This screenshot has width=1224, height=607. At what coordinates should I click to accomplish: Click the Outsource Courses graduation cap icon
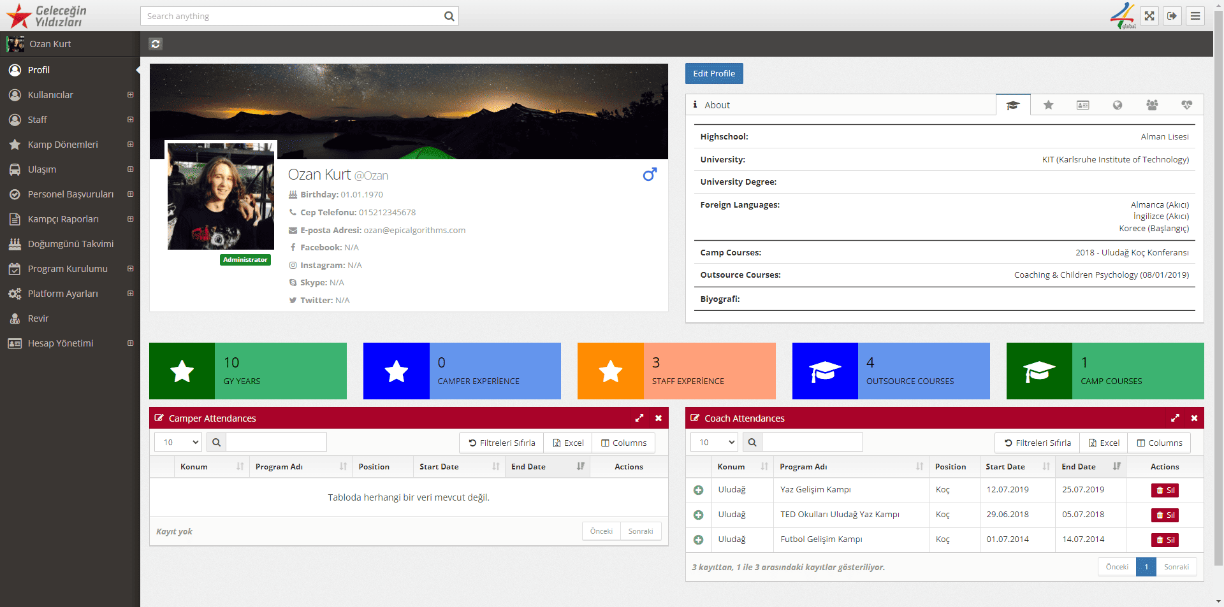pos(825,371)
